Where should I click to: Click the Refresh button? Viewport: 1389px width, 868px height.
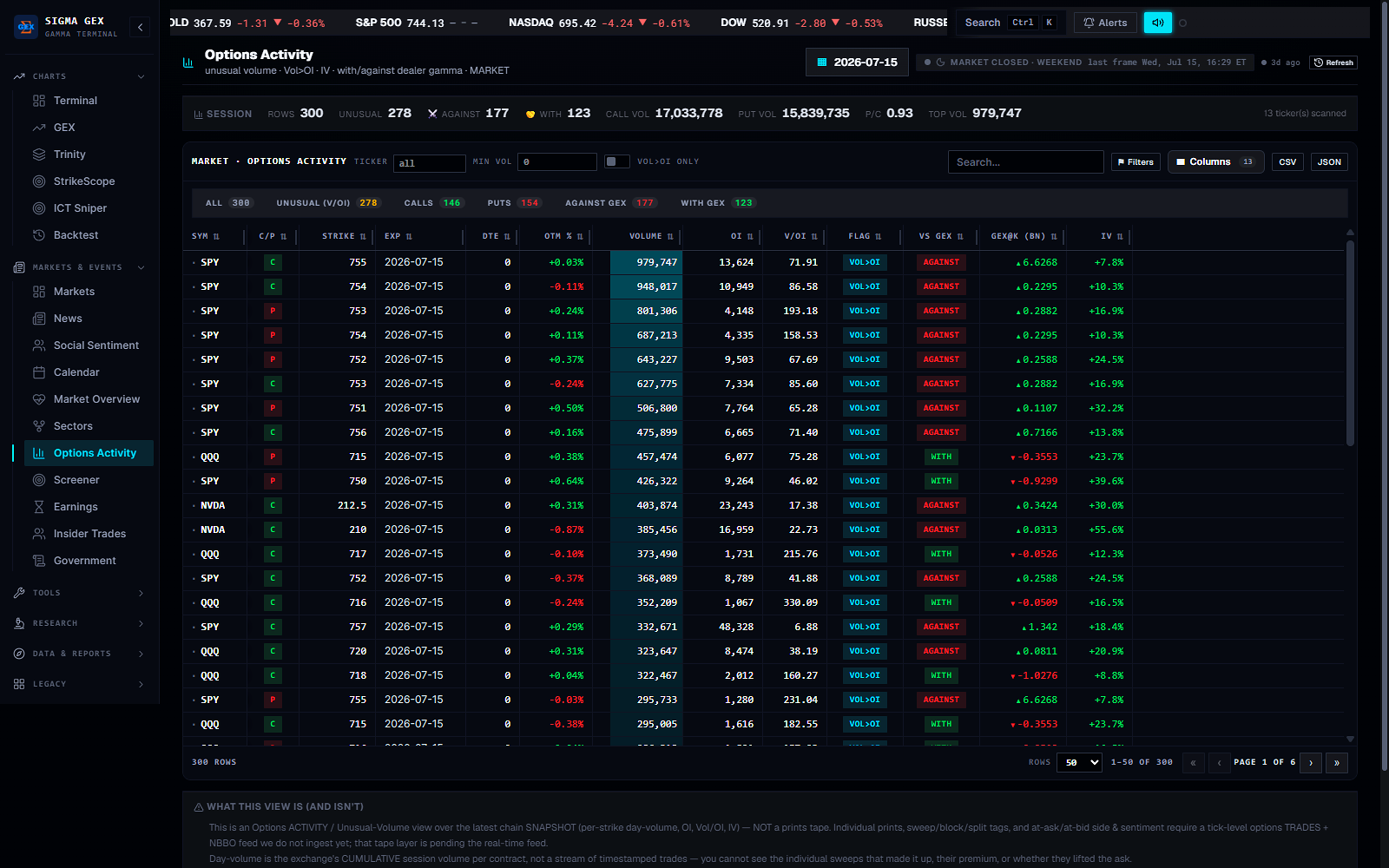(1333, 62)
